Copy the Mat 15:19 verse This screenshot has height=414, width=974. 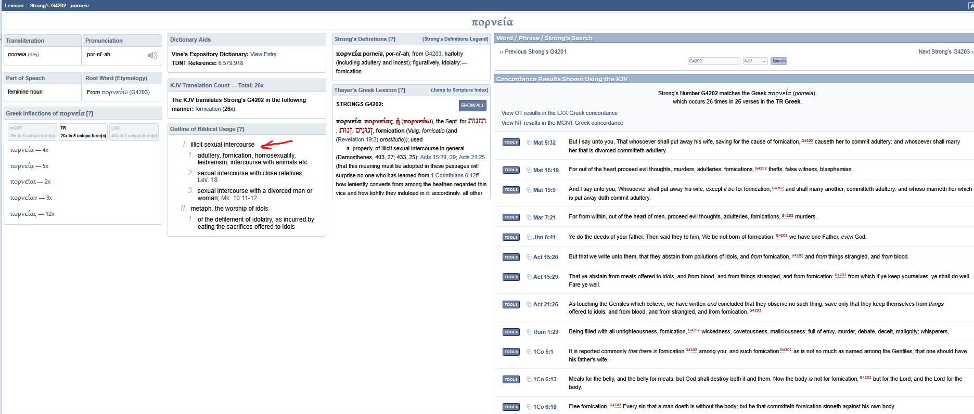(x=529, y=170)
